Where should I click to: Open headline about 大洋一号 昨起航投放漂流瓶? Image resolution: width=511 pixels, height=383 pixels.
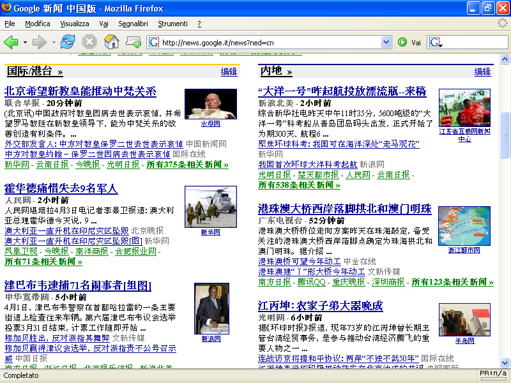point(342,91)
